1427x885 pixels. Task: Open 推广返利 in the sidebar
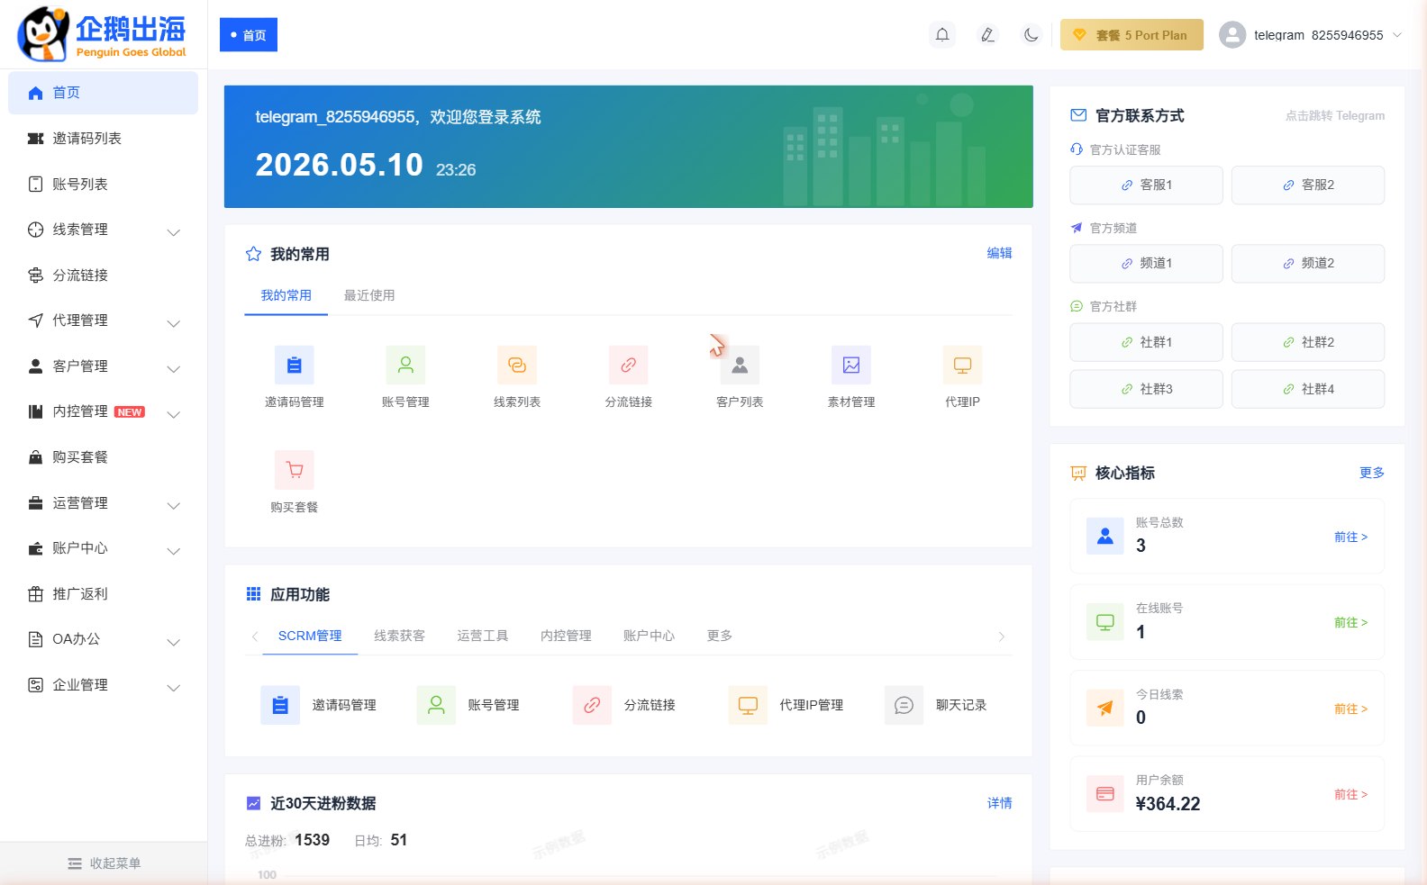click(103, 594)
